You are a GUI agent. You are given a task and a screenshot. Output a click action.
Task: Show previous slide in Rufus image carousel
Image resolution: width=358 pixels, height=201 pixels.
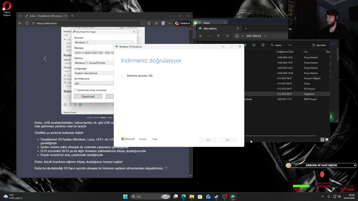click(45, 59)
